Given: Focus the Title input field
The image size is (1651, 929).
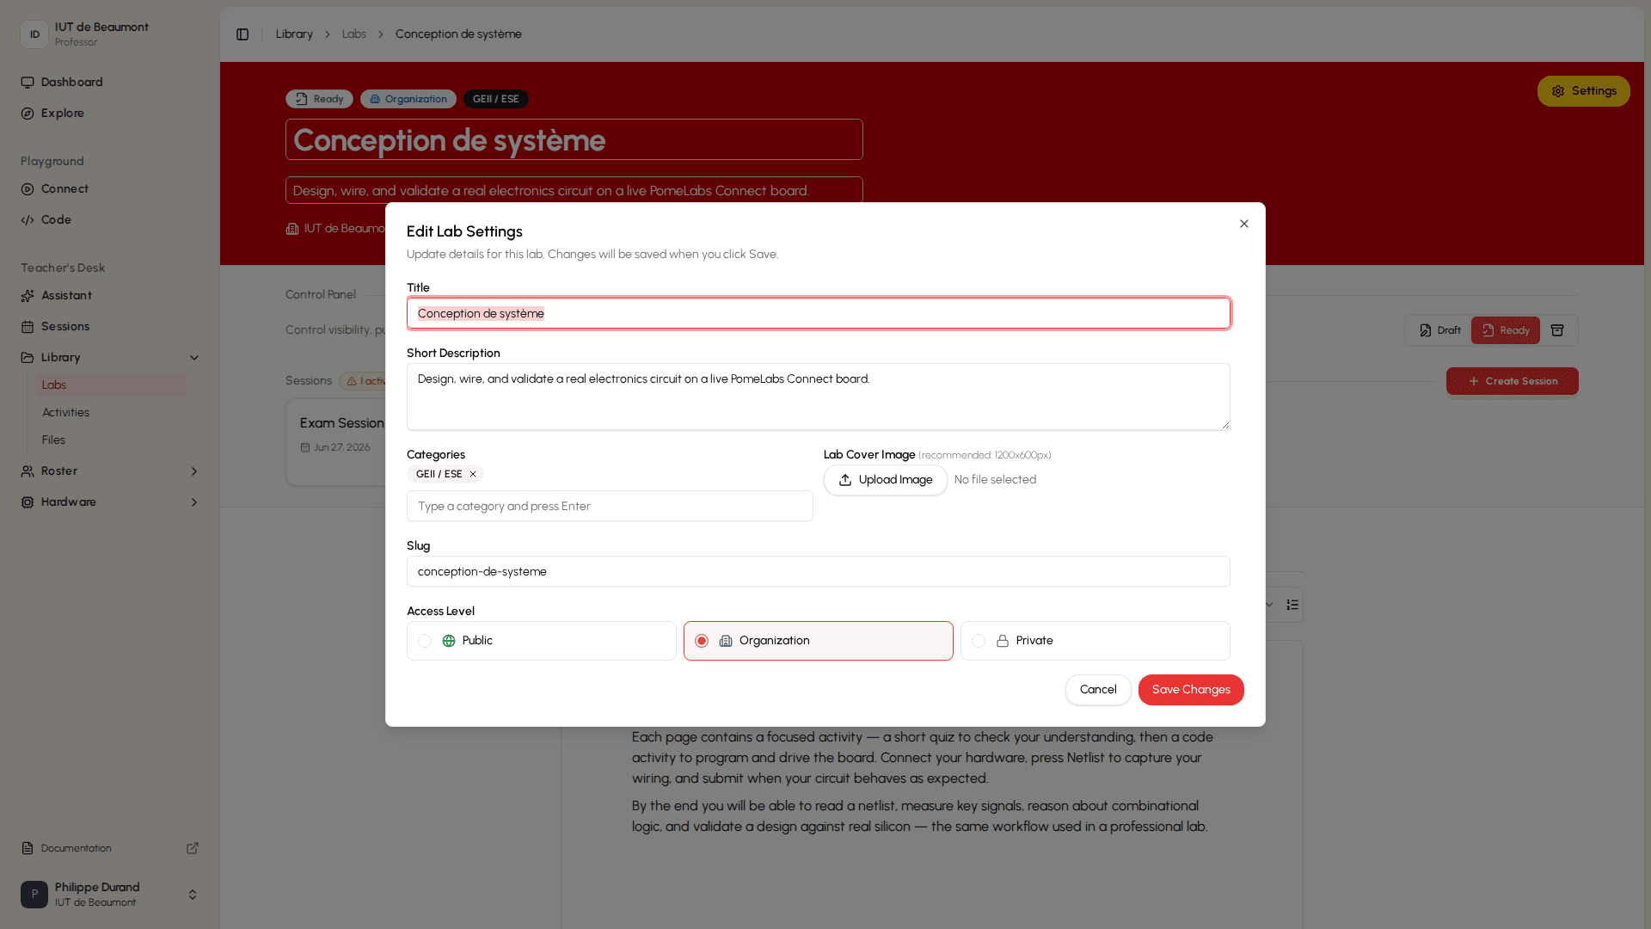Looking at the screenshot, I should [818, 313].
